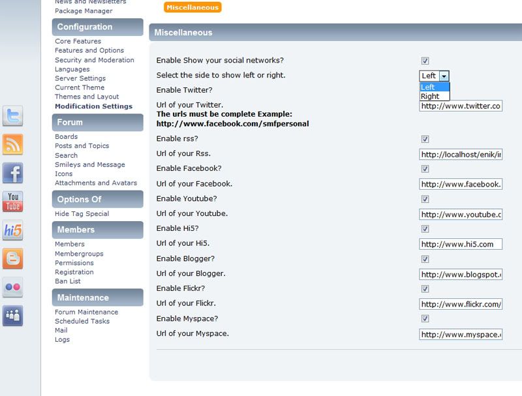This screenshot has width=522, height=396.
Task: Open the Options Of section header
Action: [97, 200]
